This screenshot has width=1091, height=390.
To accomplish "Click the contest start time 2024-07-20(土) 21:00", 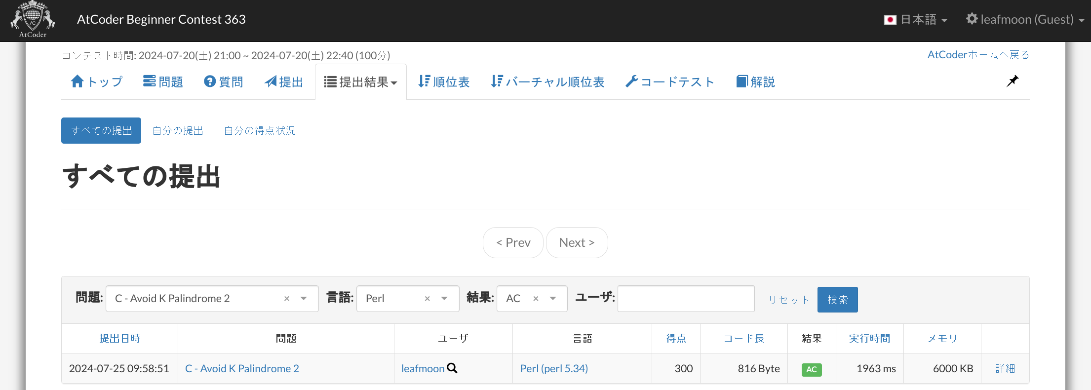I will click(x=190, y=55).
